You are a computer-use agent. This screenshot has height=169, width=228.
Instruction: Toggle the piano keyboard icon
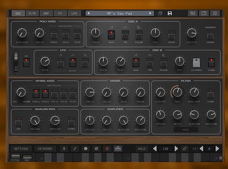(x=118, y=149)
